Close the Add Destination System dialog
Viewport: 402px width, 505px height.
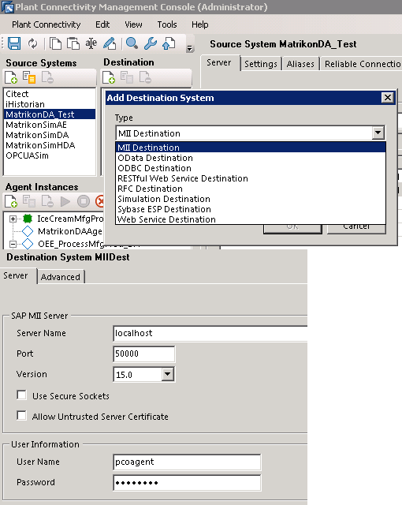click(388, 98)
